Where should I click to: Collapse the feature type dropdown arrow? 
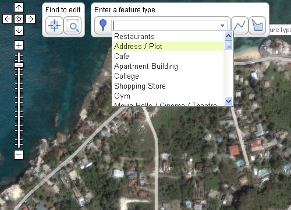(x=222, y=26)
